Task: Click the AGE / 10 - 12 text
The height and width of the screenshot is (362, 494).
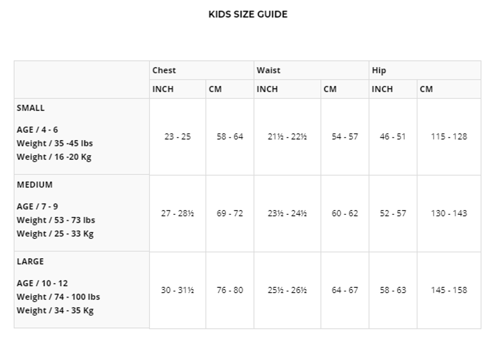Action: click(x=42, y=284)
